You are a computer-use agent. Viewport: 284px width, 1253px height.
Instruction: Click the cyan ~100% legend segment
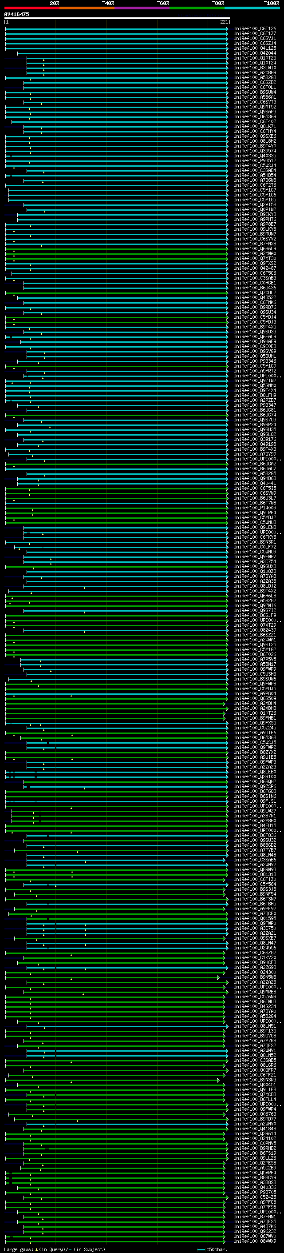[x=252, y=8]
